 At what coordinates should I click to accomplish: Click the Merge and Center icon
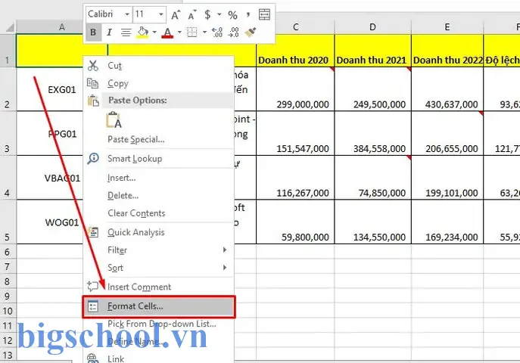point(264,14)
